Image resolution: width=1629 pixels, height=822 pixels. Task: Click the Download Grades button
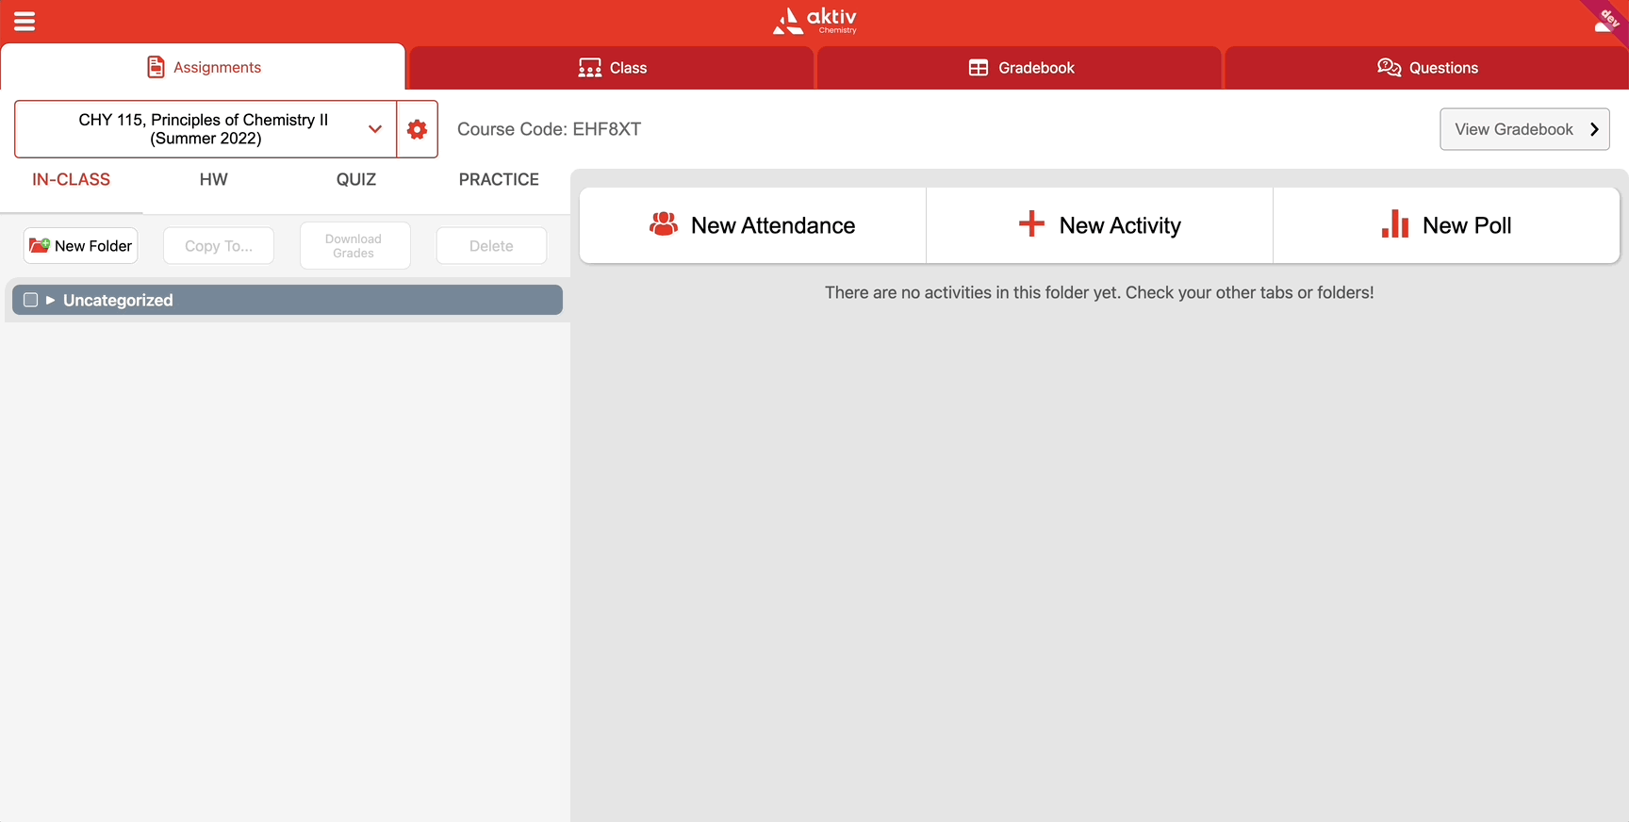click(354, 246)
